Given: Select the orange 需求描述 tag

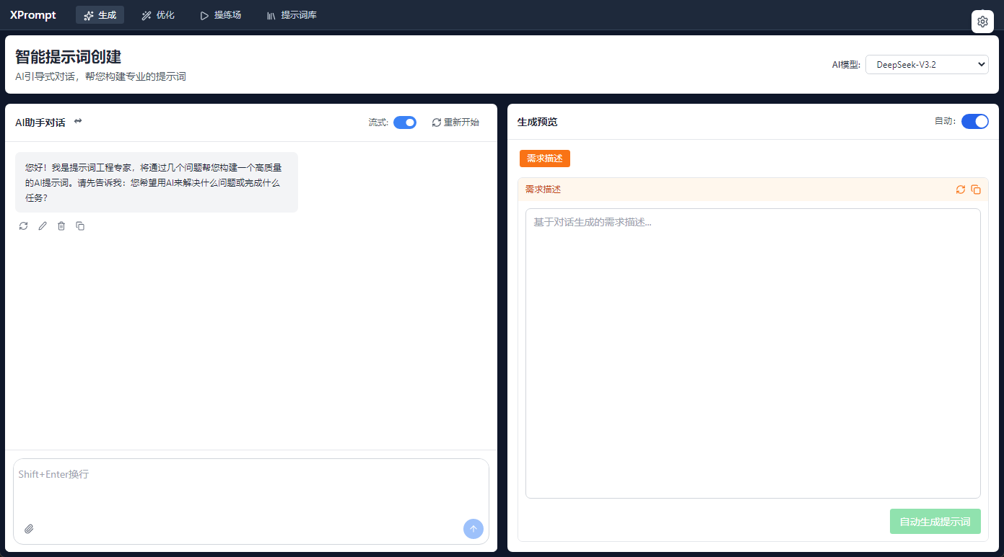Looking at the screenshot, I should pyautogui.click(x=544, y=159).
